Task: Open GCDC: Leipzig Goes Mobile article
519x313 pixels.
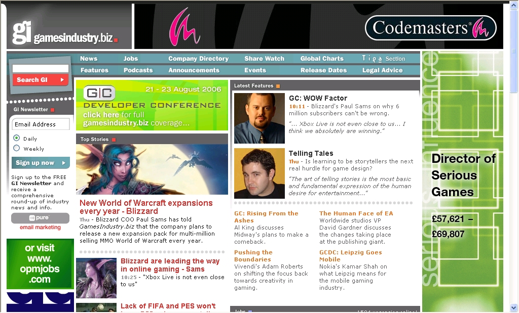Action: [350, 256]
